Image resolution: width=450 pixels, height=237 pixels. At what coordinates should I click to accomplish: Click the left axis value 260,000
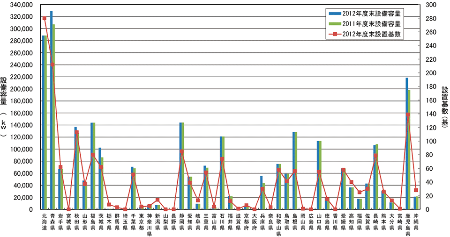22,53
